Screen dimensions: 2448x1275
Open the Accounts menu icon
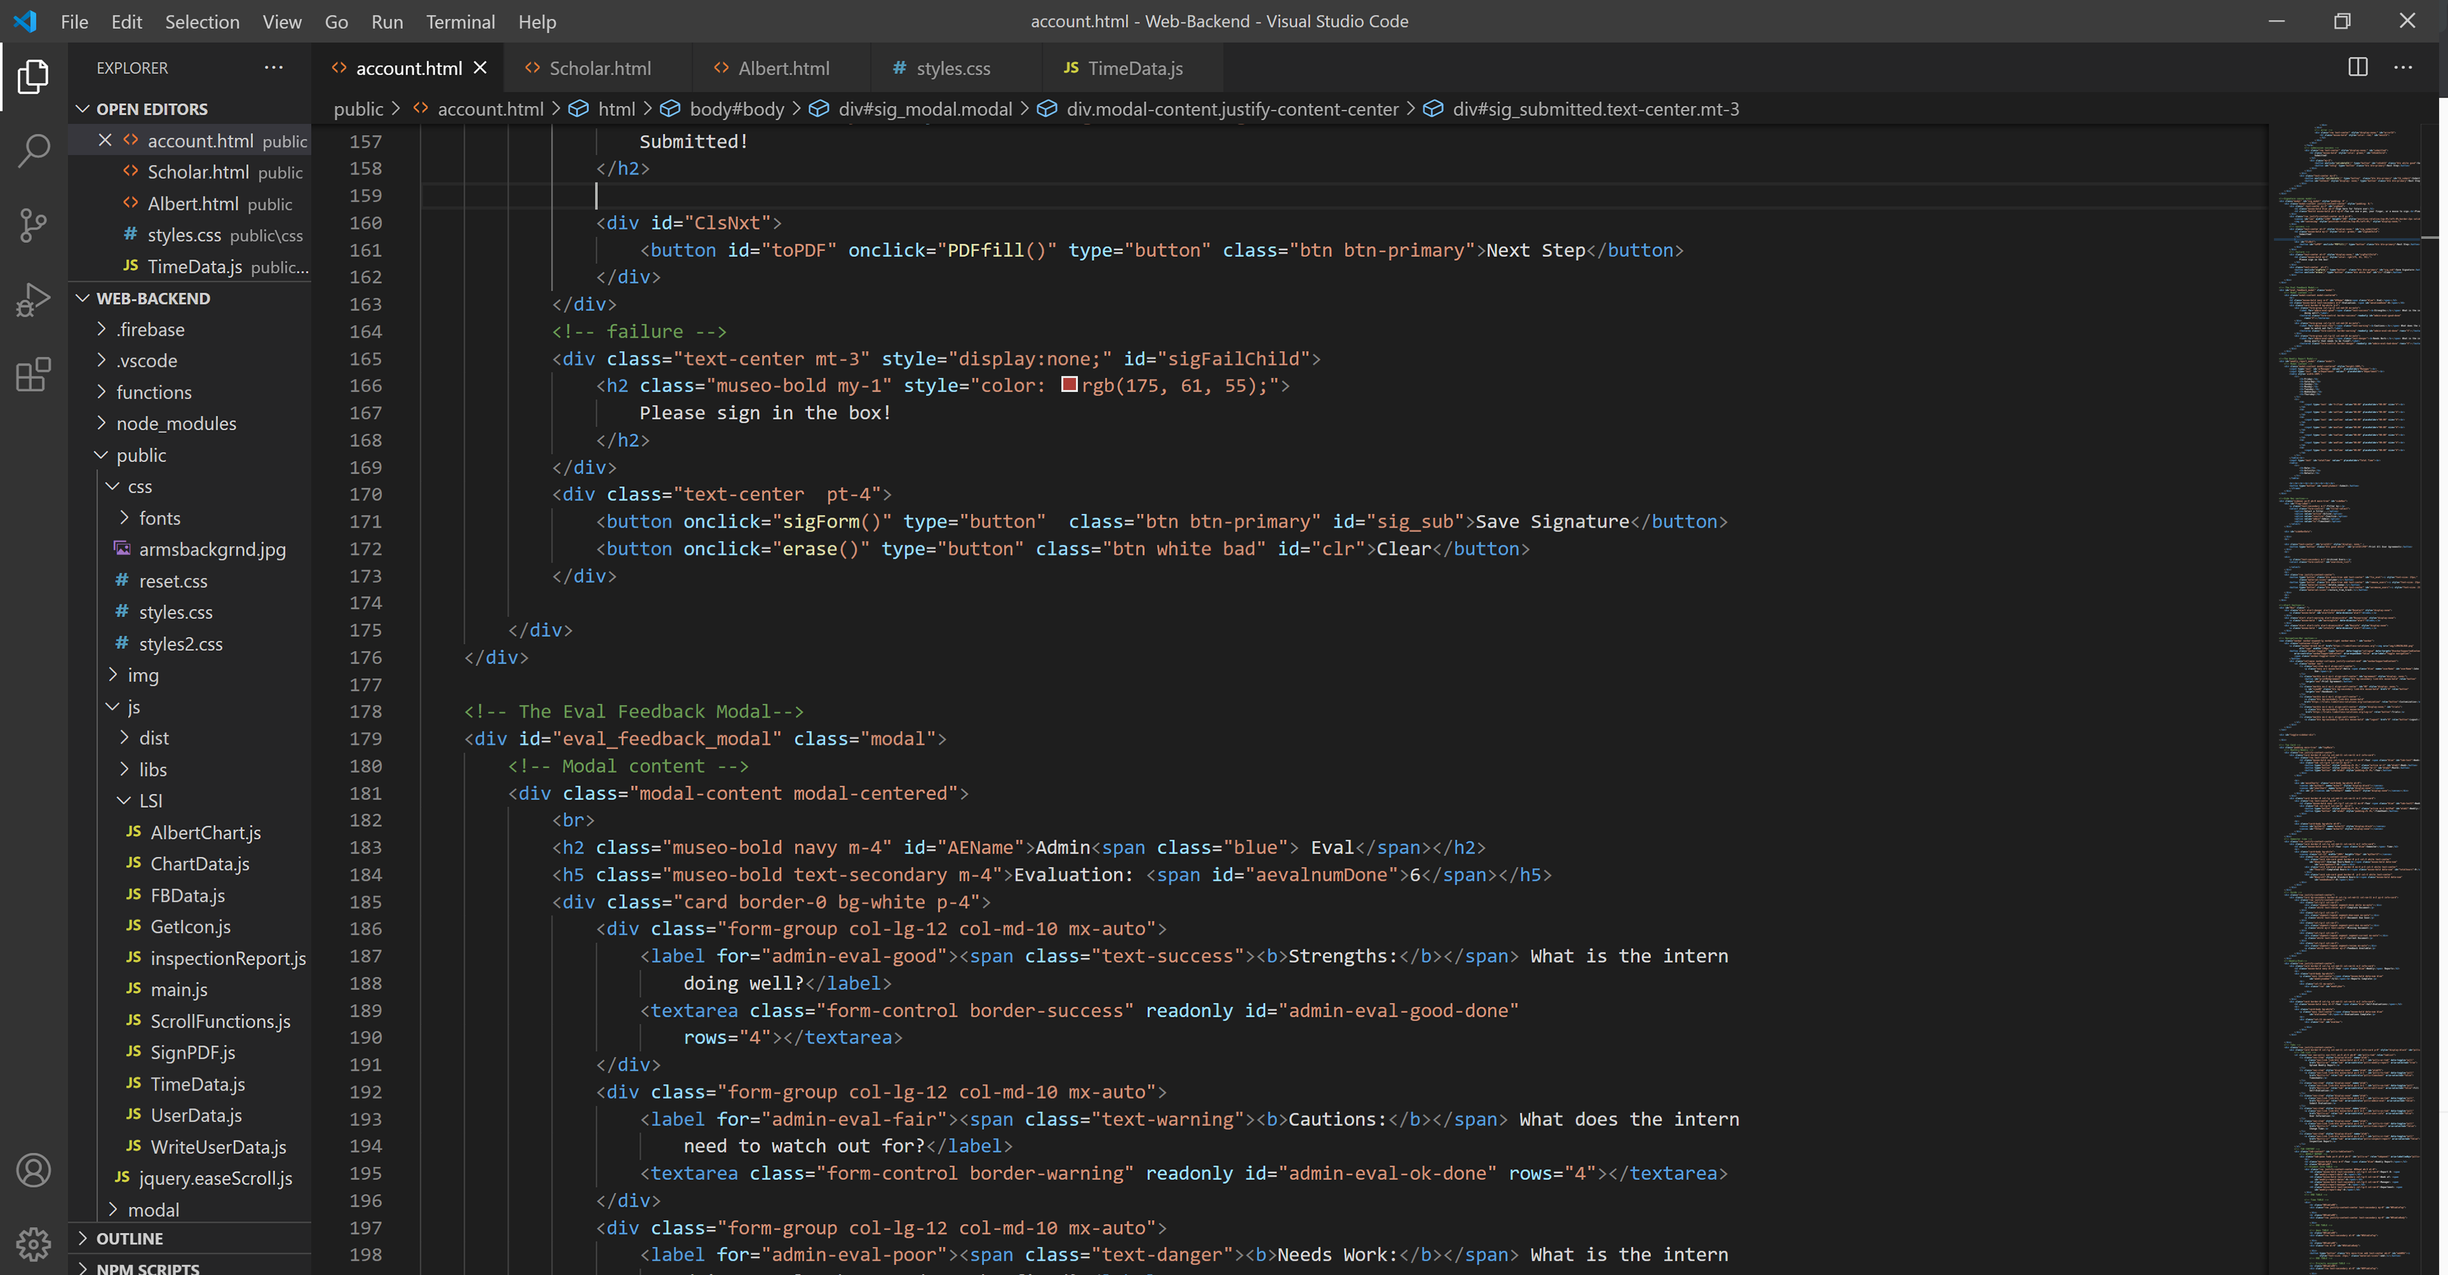point(33,1170)
